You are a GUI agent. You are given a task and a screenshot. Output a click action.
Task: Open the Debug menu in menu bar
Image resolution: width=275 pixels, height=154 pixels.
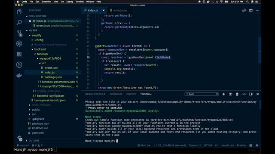(70, 2)
